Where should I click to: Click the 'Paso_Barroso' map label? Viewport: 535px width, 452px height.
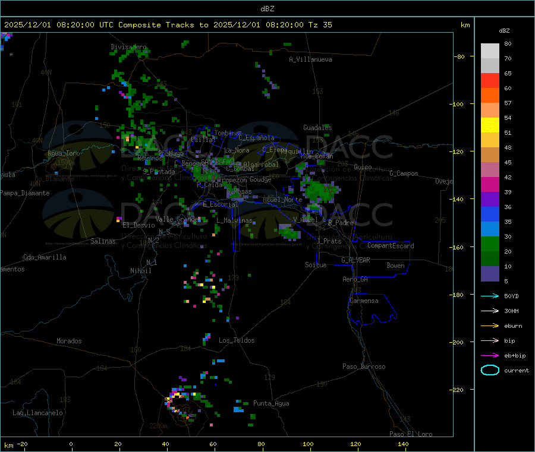pyautogui.click(x=364, y=366)
